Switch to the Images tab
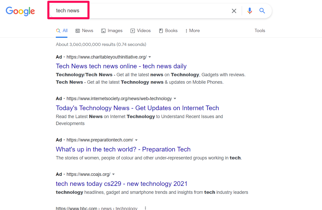The width and height of the screenshot is (322, 210). (112, 31)
